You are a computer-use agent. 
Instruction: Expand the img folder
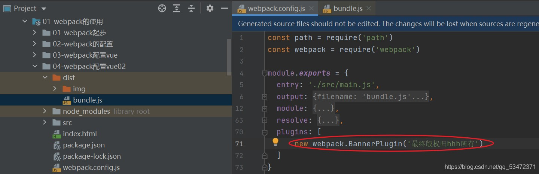(x=55, y=89)
